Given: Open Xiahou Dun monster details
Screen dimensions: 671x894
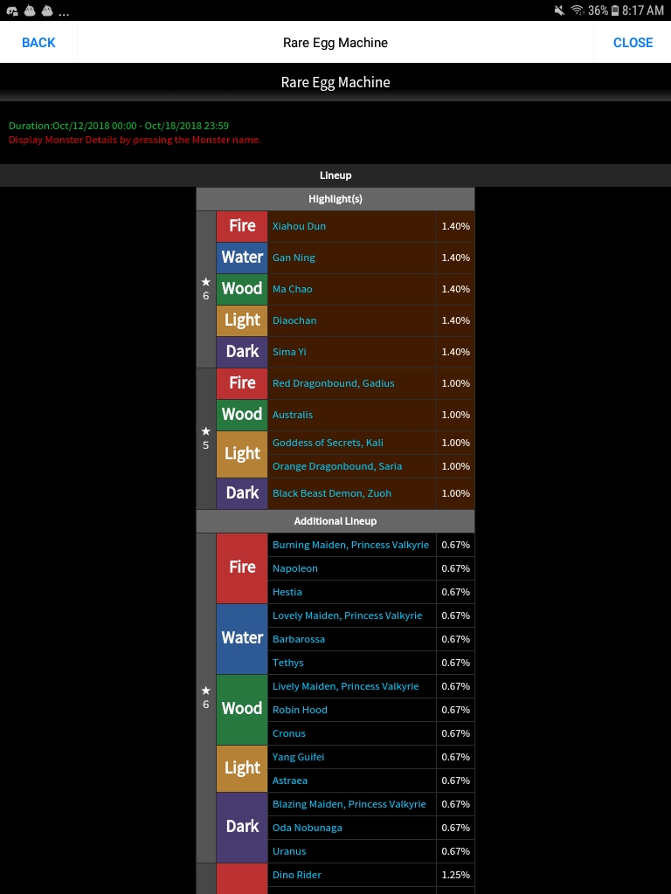Looking at the screenshot, I should (x=299, y=226).
